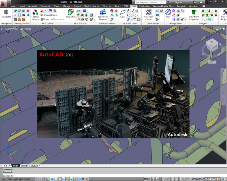Select the hammer icon in Hull Surfaces
This screenshot has height=181, width=227.
(78, 19)
